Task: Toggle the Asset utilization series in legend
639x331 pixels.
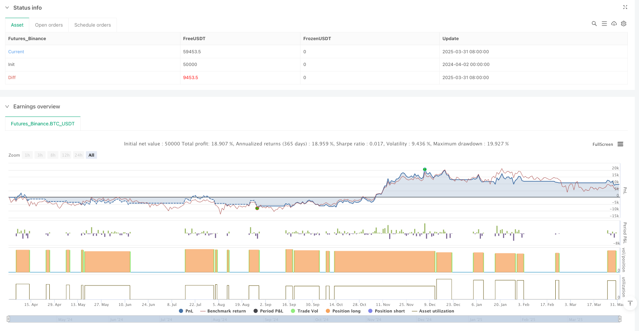Action: (433, 311)
